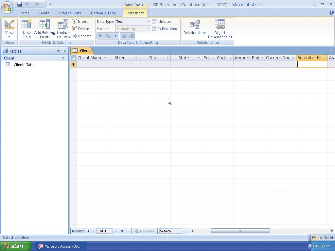Show hidden icons in system tray

click(310, 246)
